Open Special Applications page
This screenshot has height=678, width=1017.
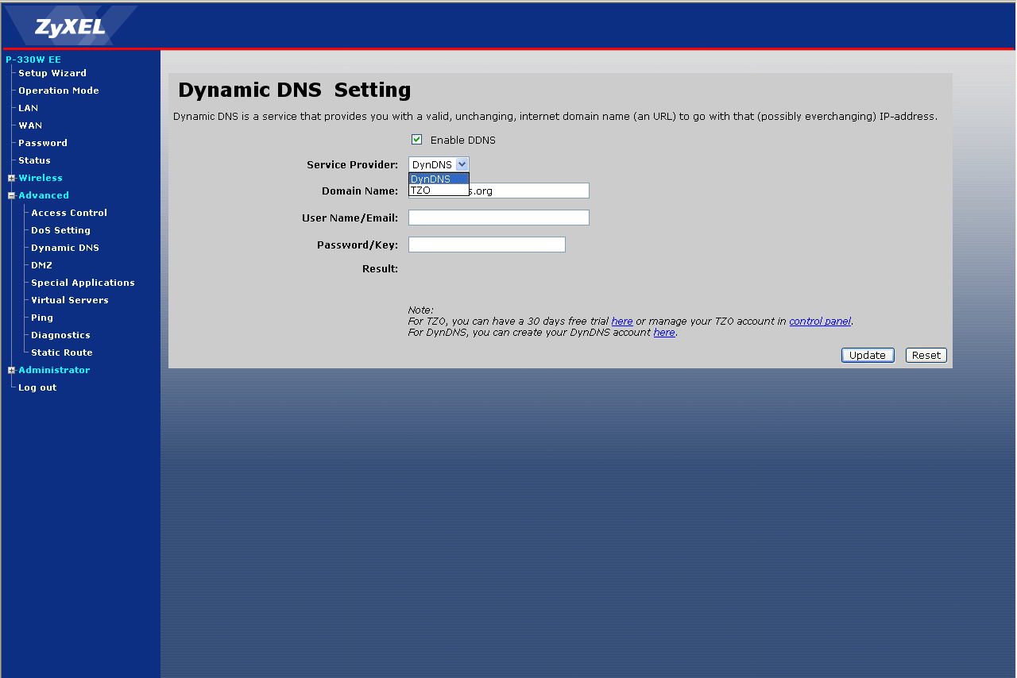(83, 283)
